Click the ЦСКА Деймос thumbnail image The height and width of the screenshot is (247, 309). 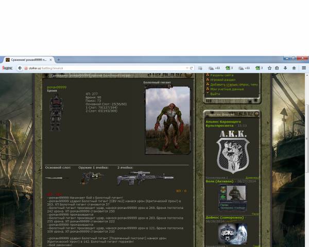(233, 234)
